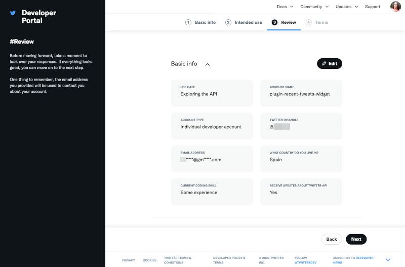Screen dimensions: 405x267
Task: Expand the footer chevron arrow
Action: coord(388,259)
